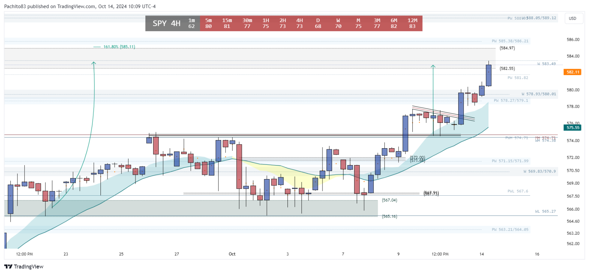The image size is (589, 274).
Task: Click the PW 563.21/564.05 zone label
Action: 510,229
